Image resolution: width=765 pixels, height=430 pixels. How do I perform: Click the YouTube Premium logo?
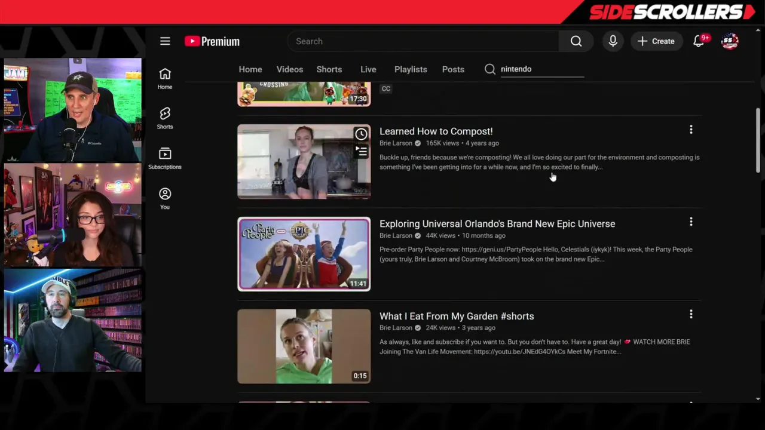coord(212,41)
